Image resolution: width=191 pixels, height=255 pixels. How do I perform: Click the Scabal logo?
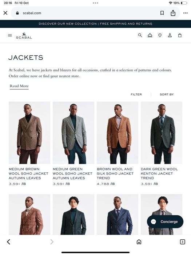(24, 35)
